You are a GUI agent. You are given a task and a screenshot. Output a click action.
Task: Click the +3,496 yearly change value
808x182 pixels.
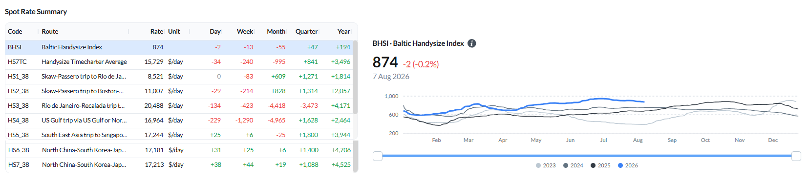[x=340, y=62]
